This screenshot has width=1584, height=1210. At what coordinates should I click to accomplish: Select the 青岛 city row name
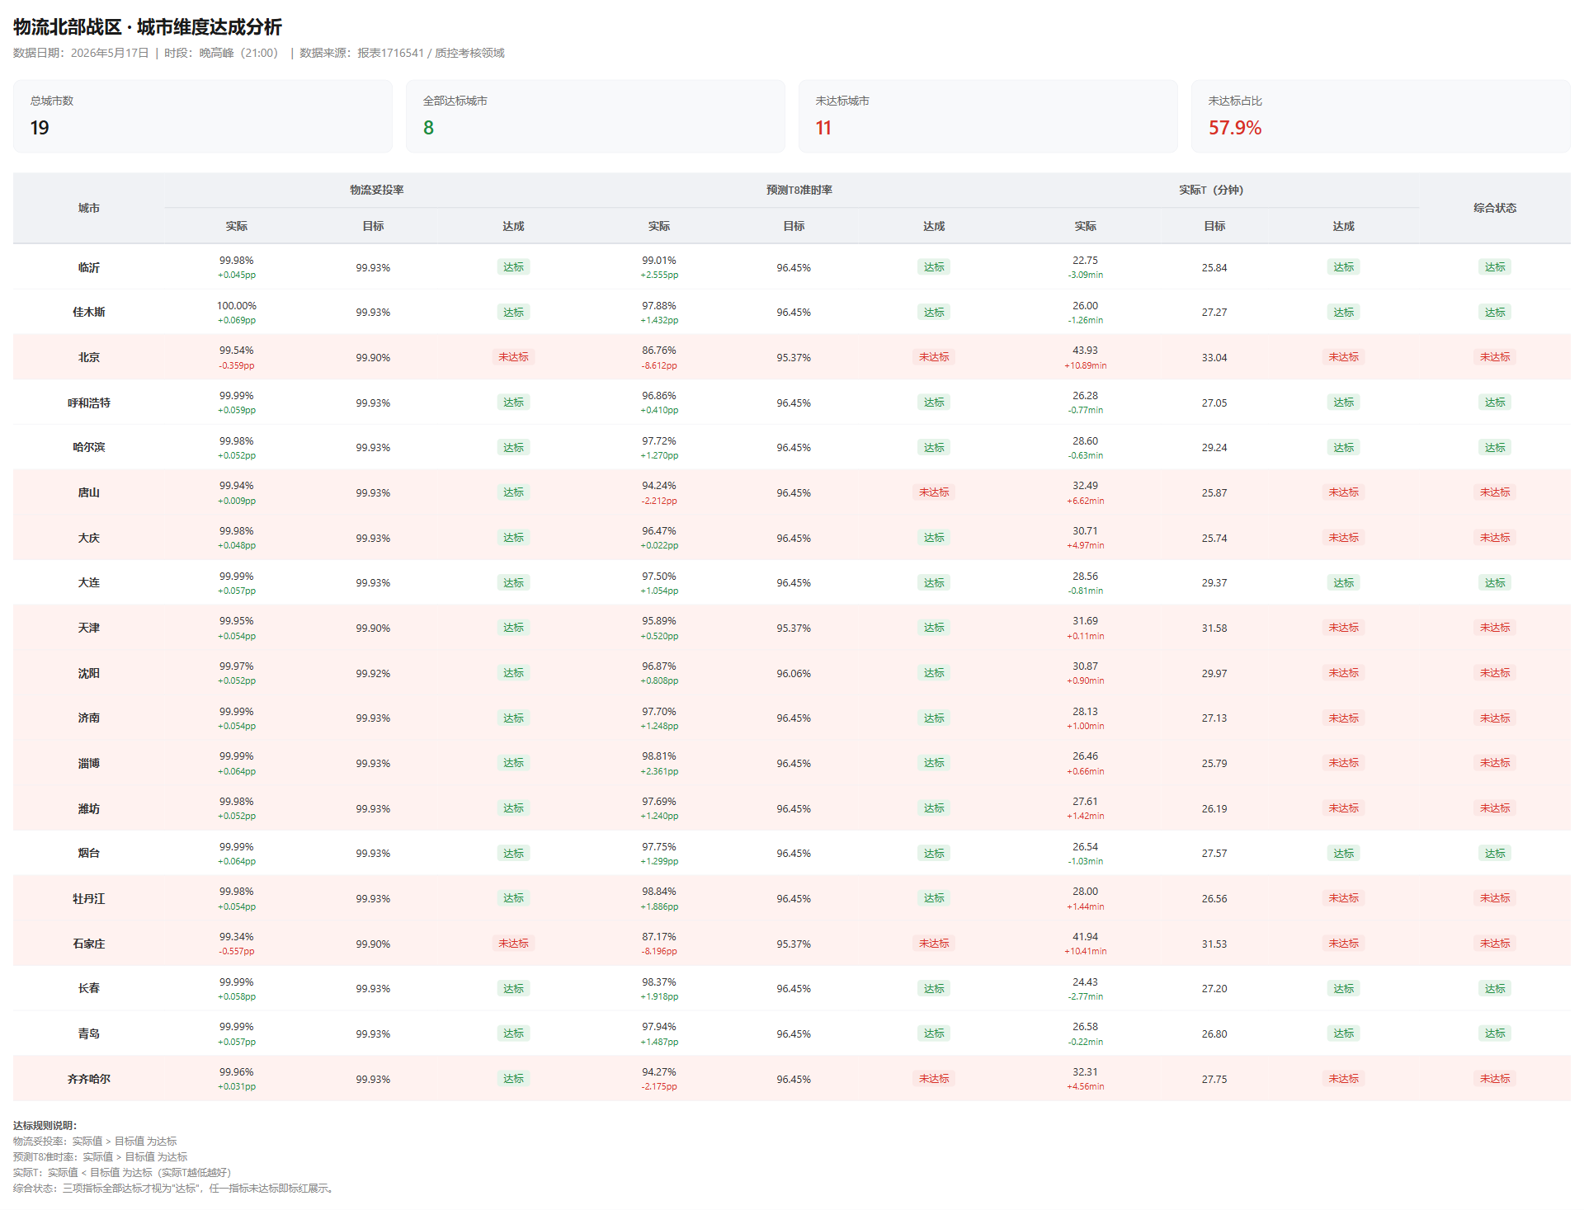(89, 1033)
